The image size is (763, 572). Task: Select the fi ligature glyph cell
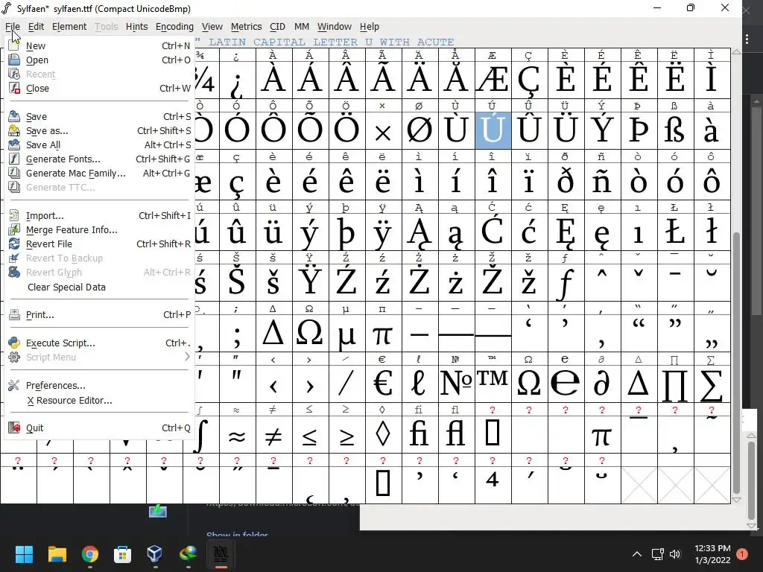(x=420, y=434)
